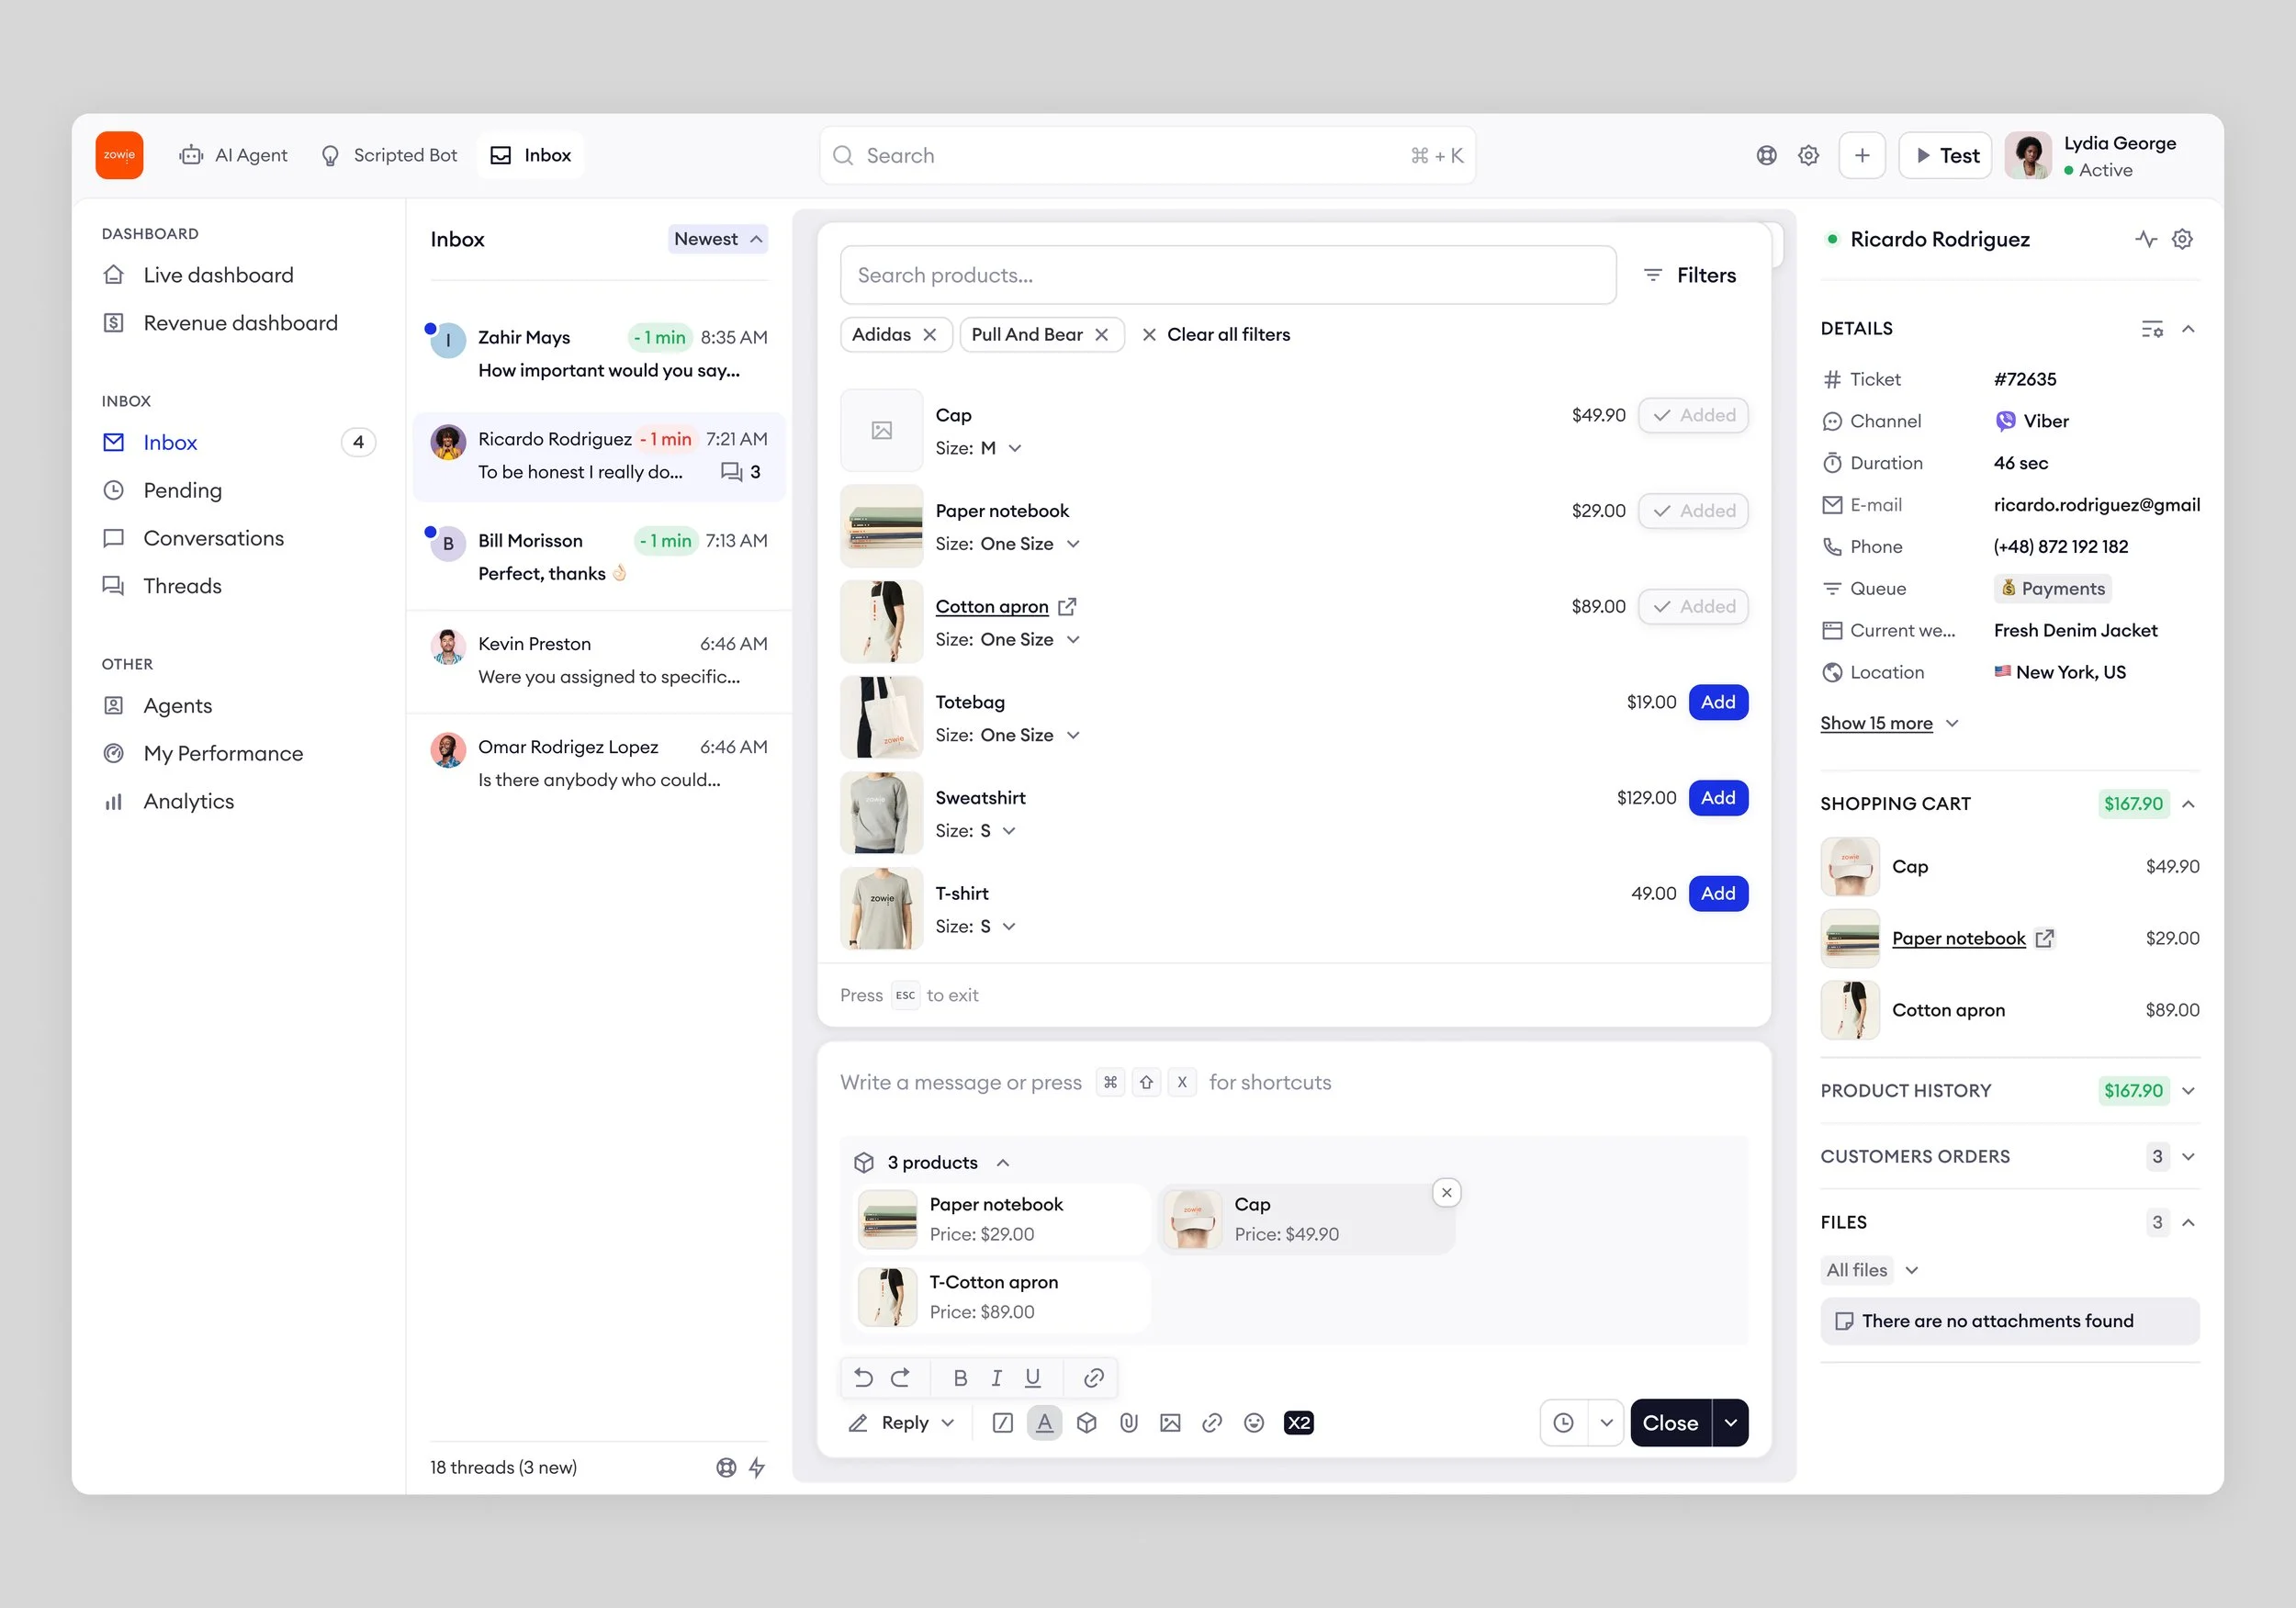Click the insert image icon in composer
2296x1608 pixels.
(1170, 1423)
